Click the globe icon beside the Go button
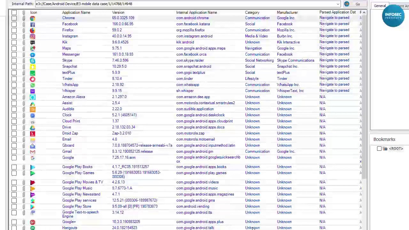The width and height of the screenshot is (409, 230). [x=347, y=4]
